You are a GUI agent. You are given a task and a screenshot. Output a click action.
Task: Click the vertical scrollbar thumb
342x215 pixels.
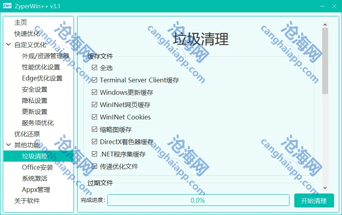[325, 60]
